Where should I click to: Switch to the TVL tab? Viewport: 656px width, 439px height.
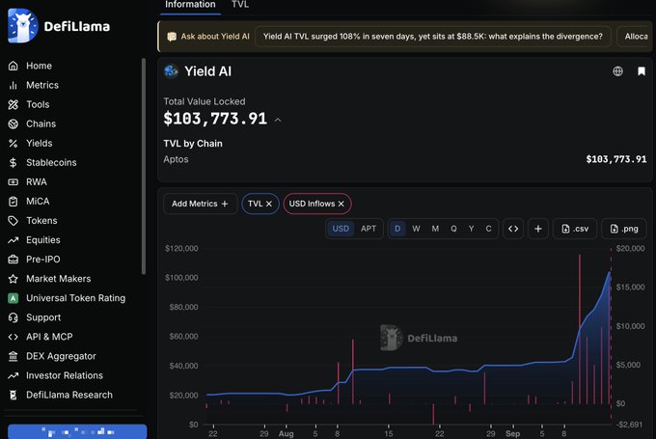click(x=240, y=5)
